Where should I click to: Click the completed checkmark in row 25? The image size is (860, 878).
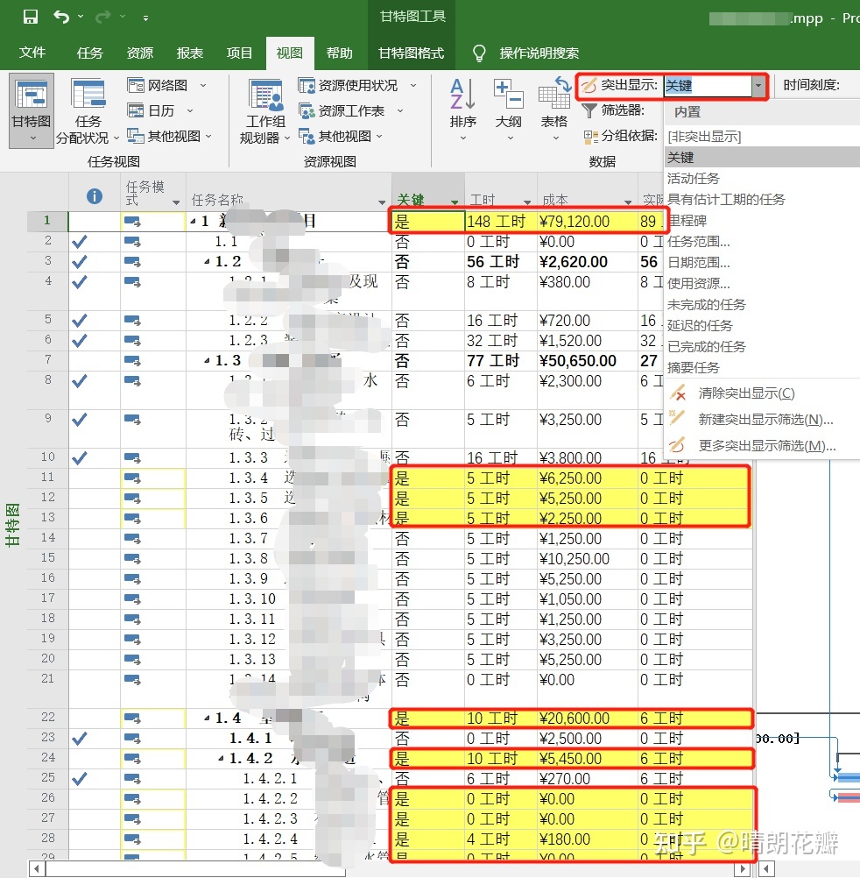[x=80, y=778]
